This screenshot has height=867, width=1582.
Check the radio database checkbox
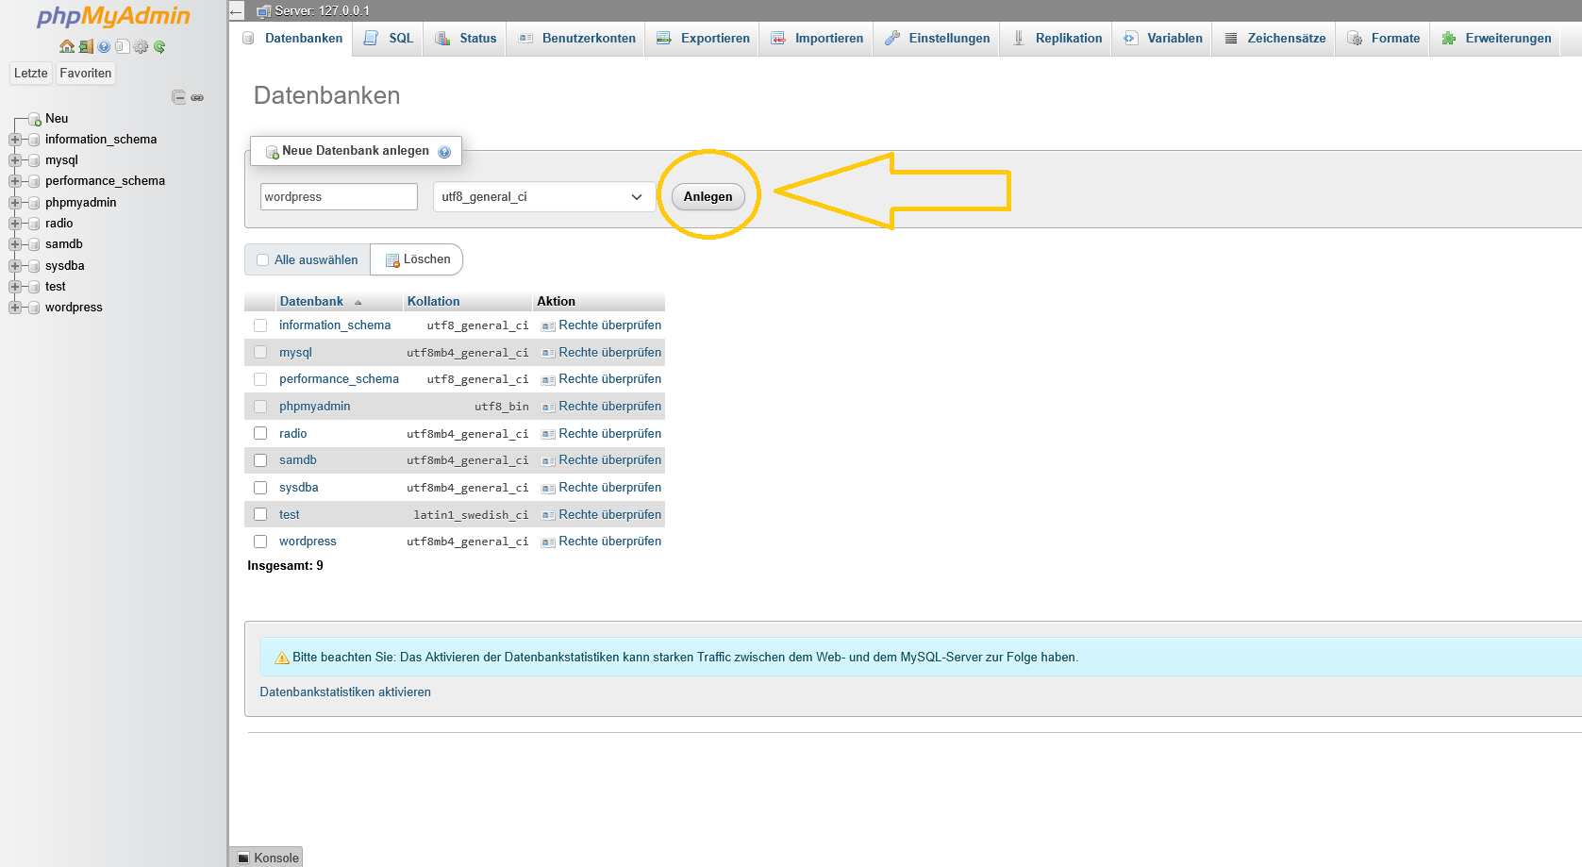click(x=260, y=433)
